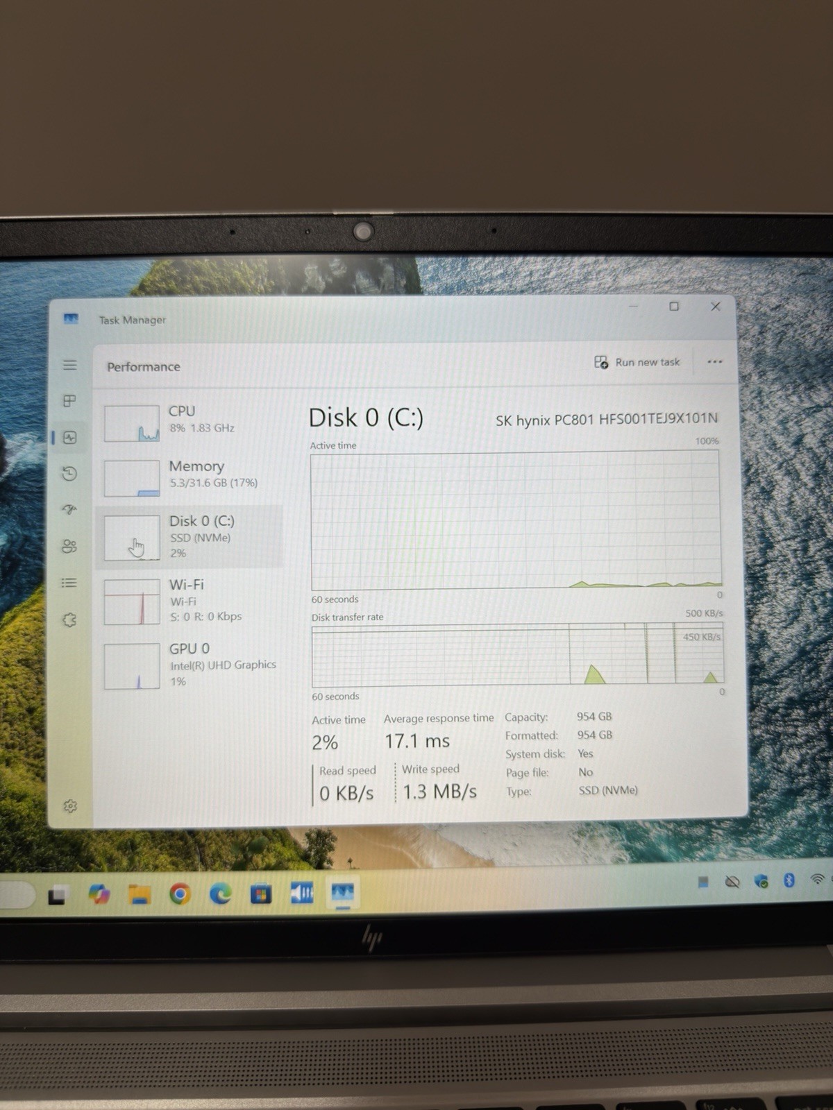Select the Wi-Fi performance item

coord(190,601)
